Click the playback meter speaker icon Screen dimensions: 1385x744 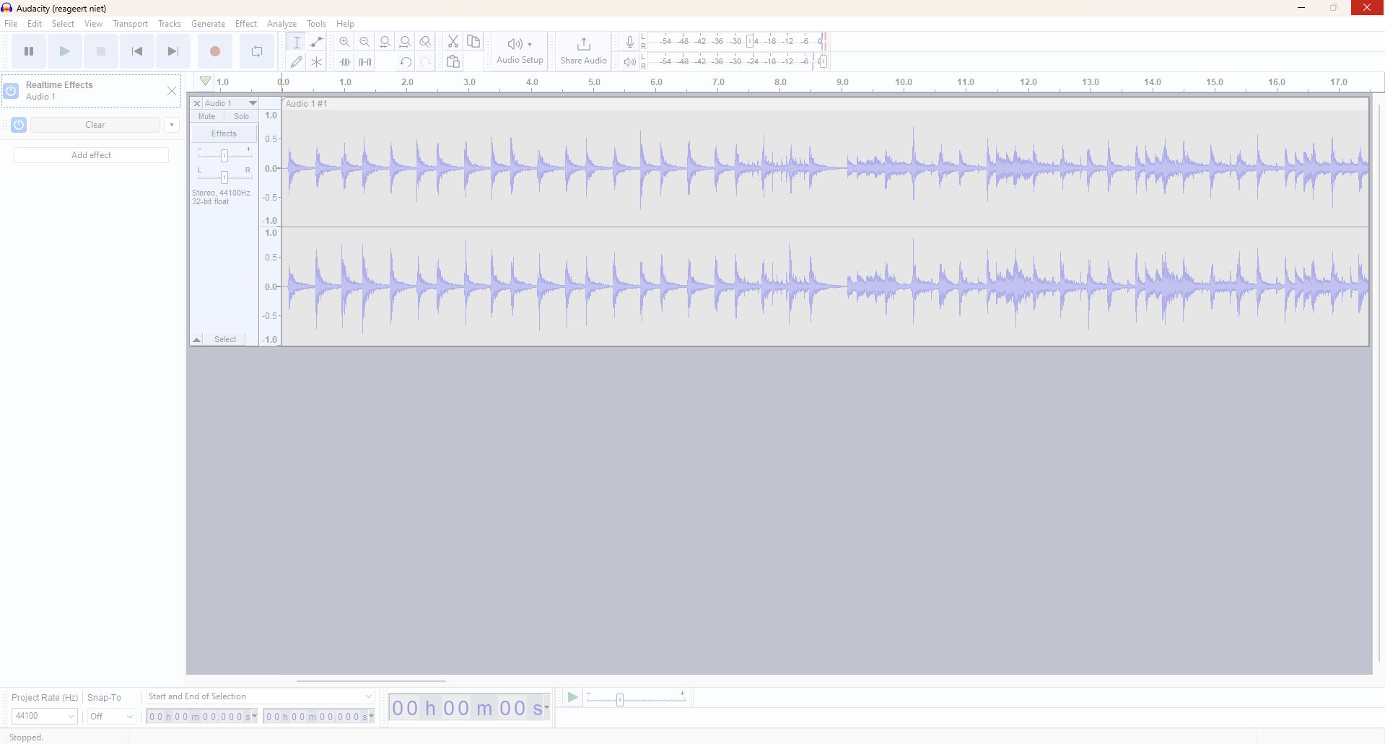(x=630, y=62)
